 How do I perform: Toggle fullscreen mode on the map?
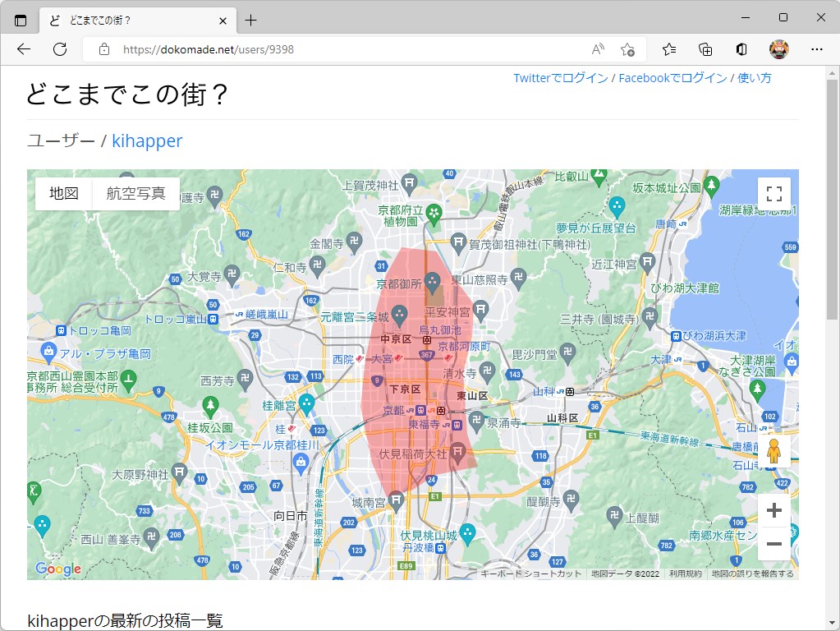click(x=773, y=193)
